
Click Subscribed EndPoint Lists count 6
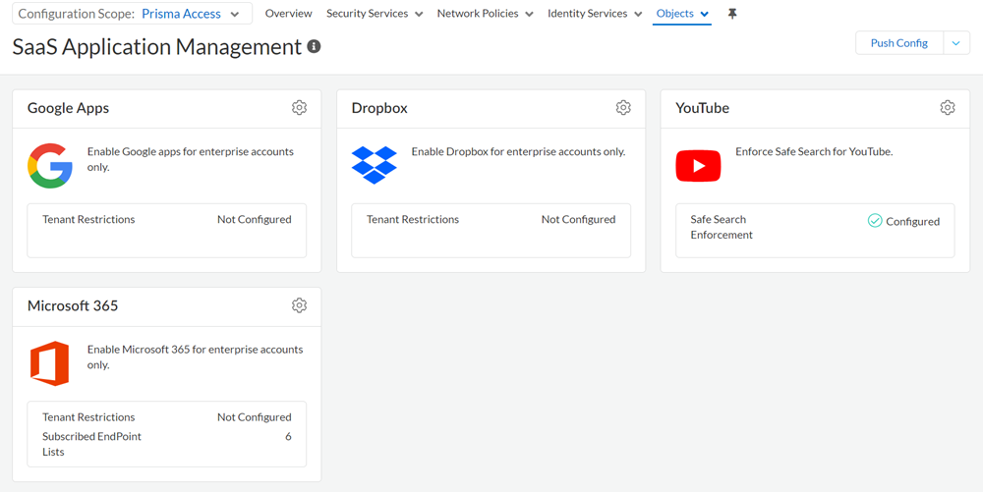click(x=288, y=437)
